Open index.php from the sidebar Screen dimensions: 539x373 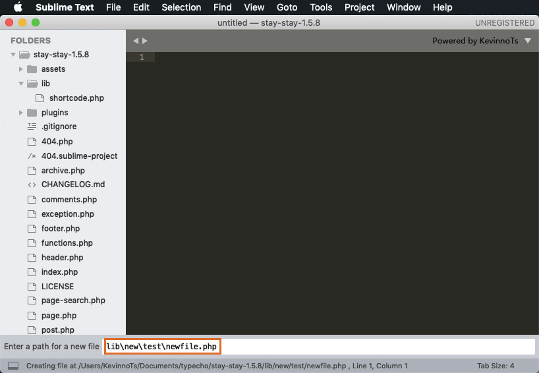click(59, 272)
